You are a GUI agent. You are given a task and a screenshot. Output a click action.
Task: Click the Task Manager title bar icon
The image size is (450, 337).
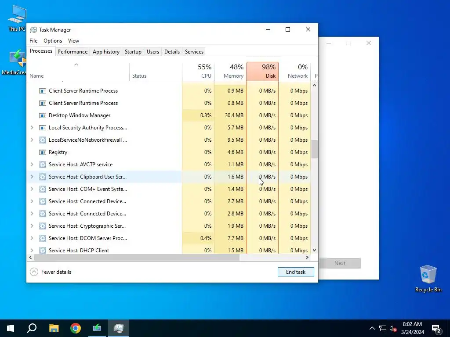tap(33, 30)
